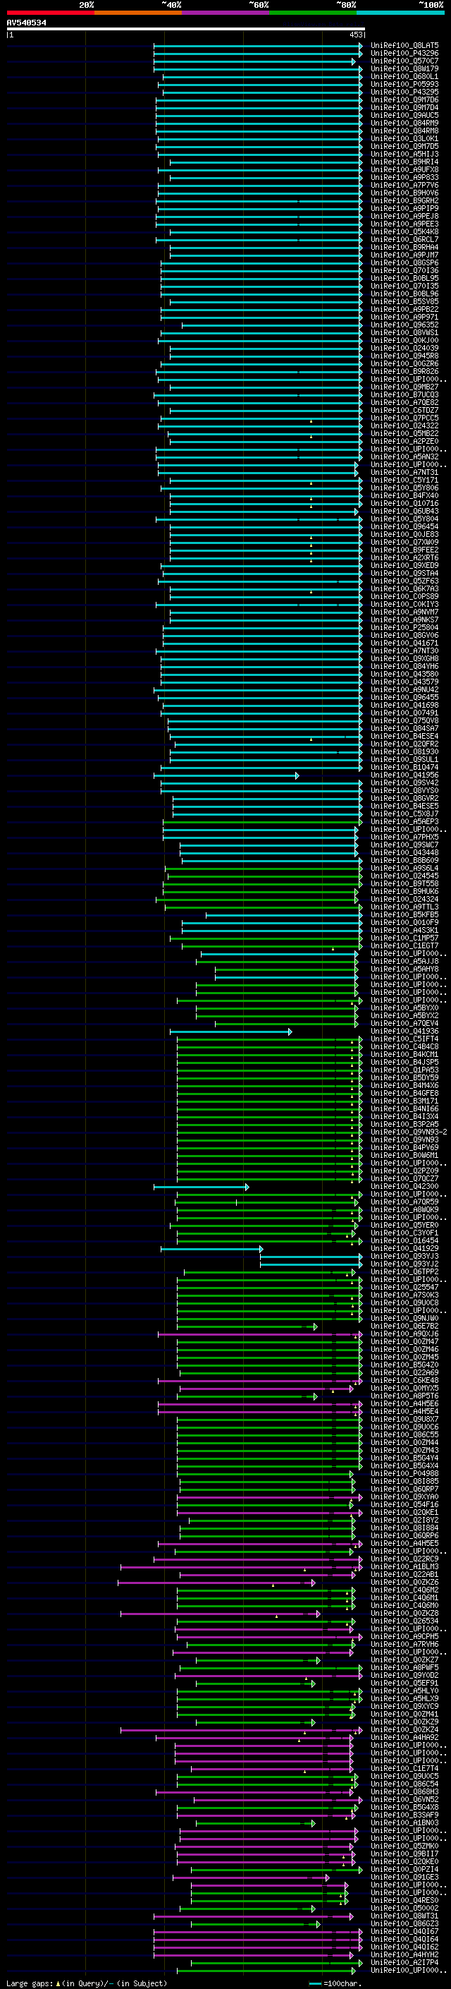The image size is (451, 1989).
Task: Click label UniRef100_C1E7T4
Action: (x=404, y=1768)
